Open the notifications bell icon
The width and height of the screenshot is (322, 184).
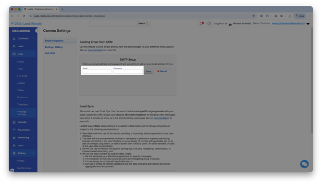point(201,24)
